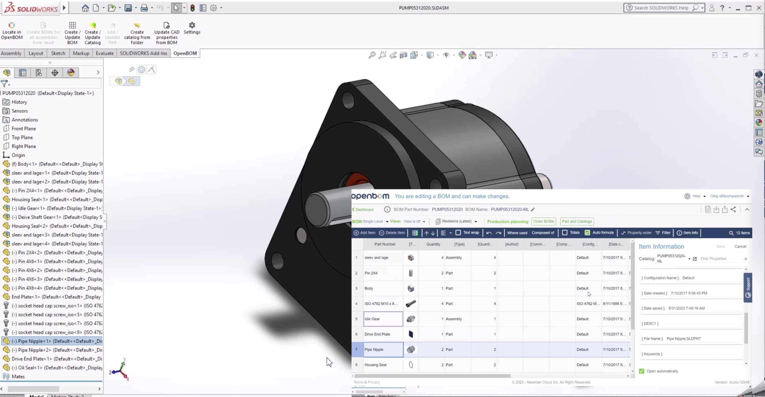Click the Section View icon
765x397 pixels.
pyautogui.click(x=403, y=55)
